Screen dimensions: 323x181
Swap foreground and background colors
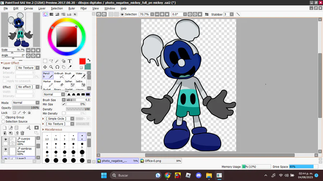tap(89, 60)
